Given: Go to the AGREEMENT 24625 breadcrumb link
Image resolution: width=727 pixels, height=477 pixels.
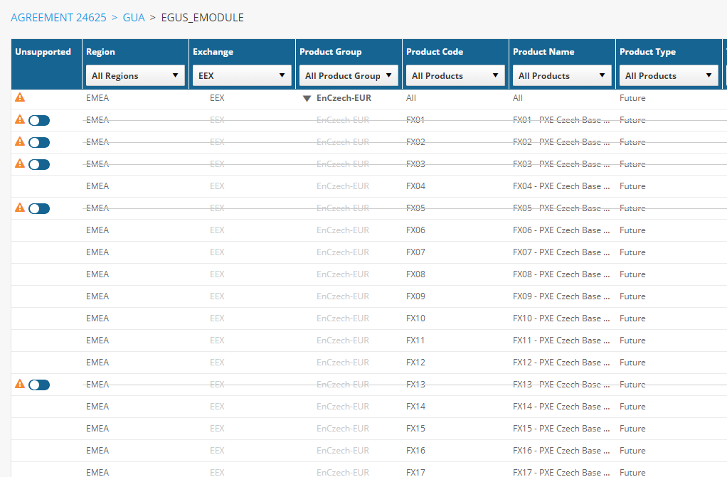Looking at the screenshot, I should [x=58, y=18].
